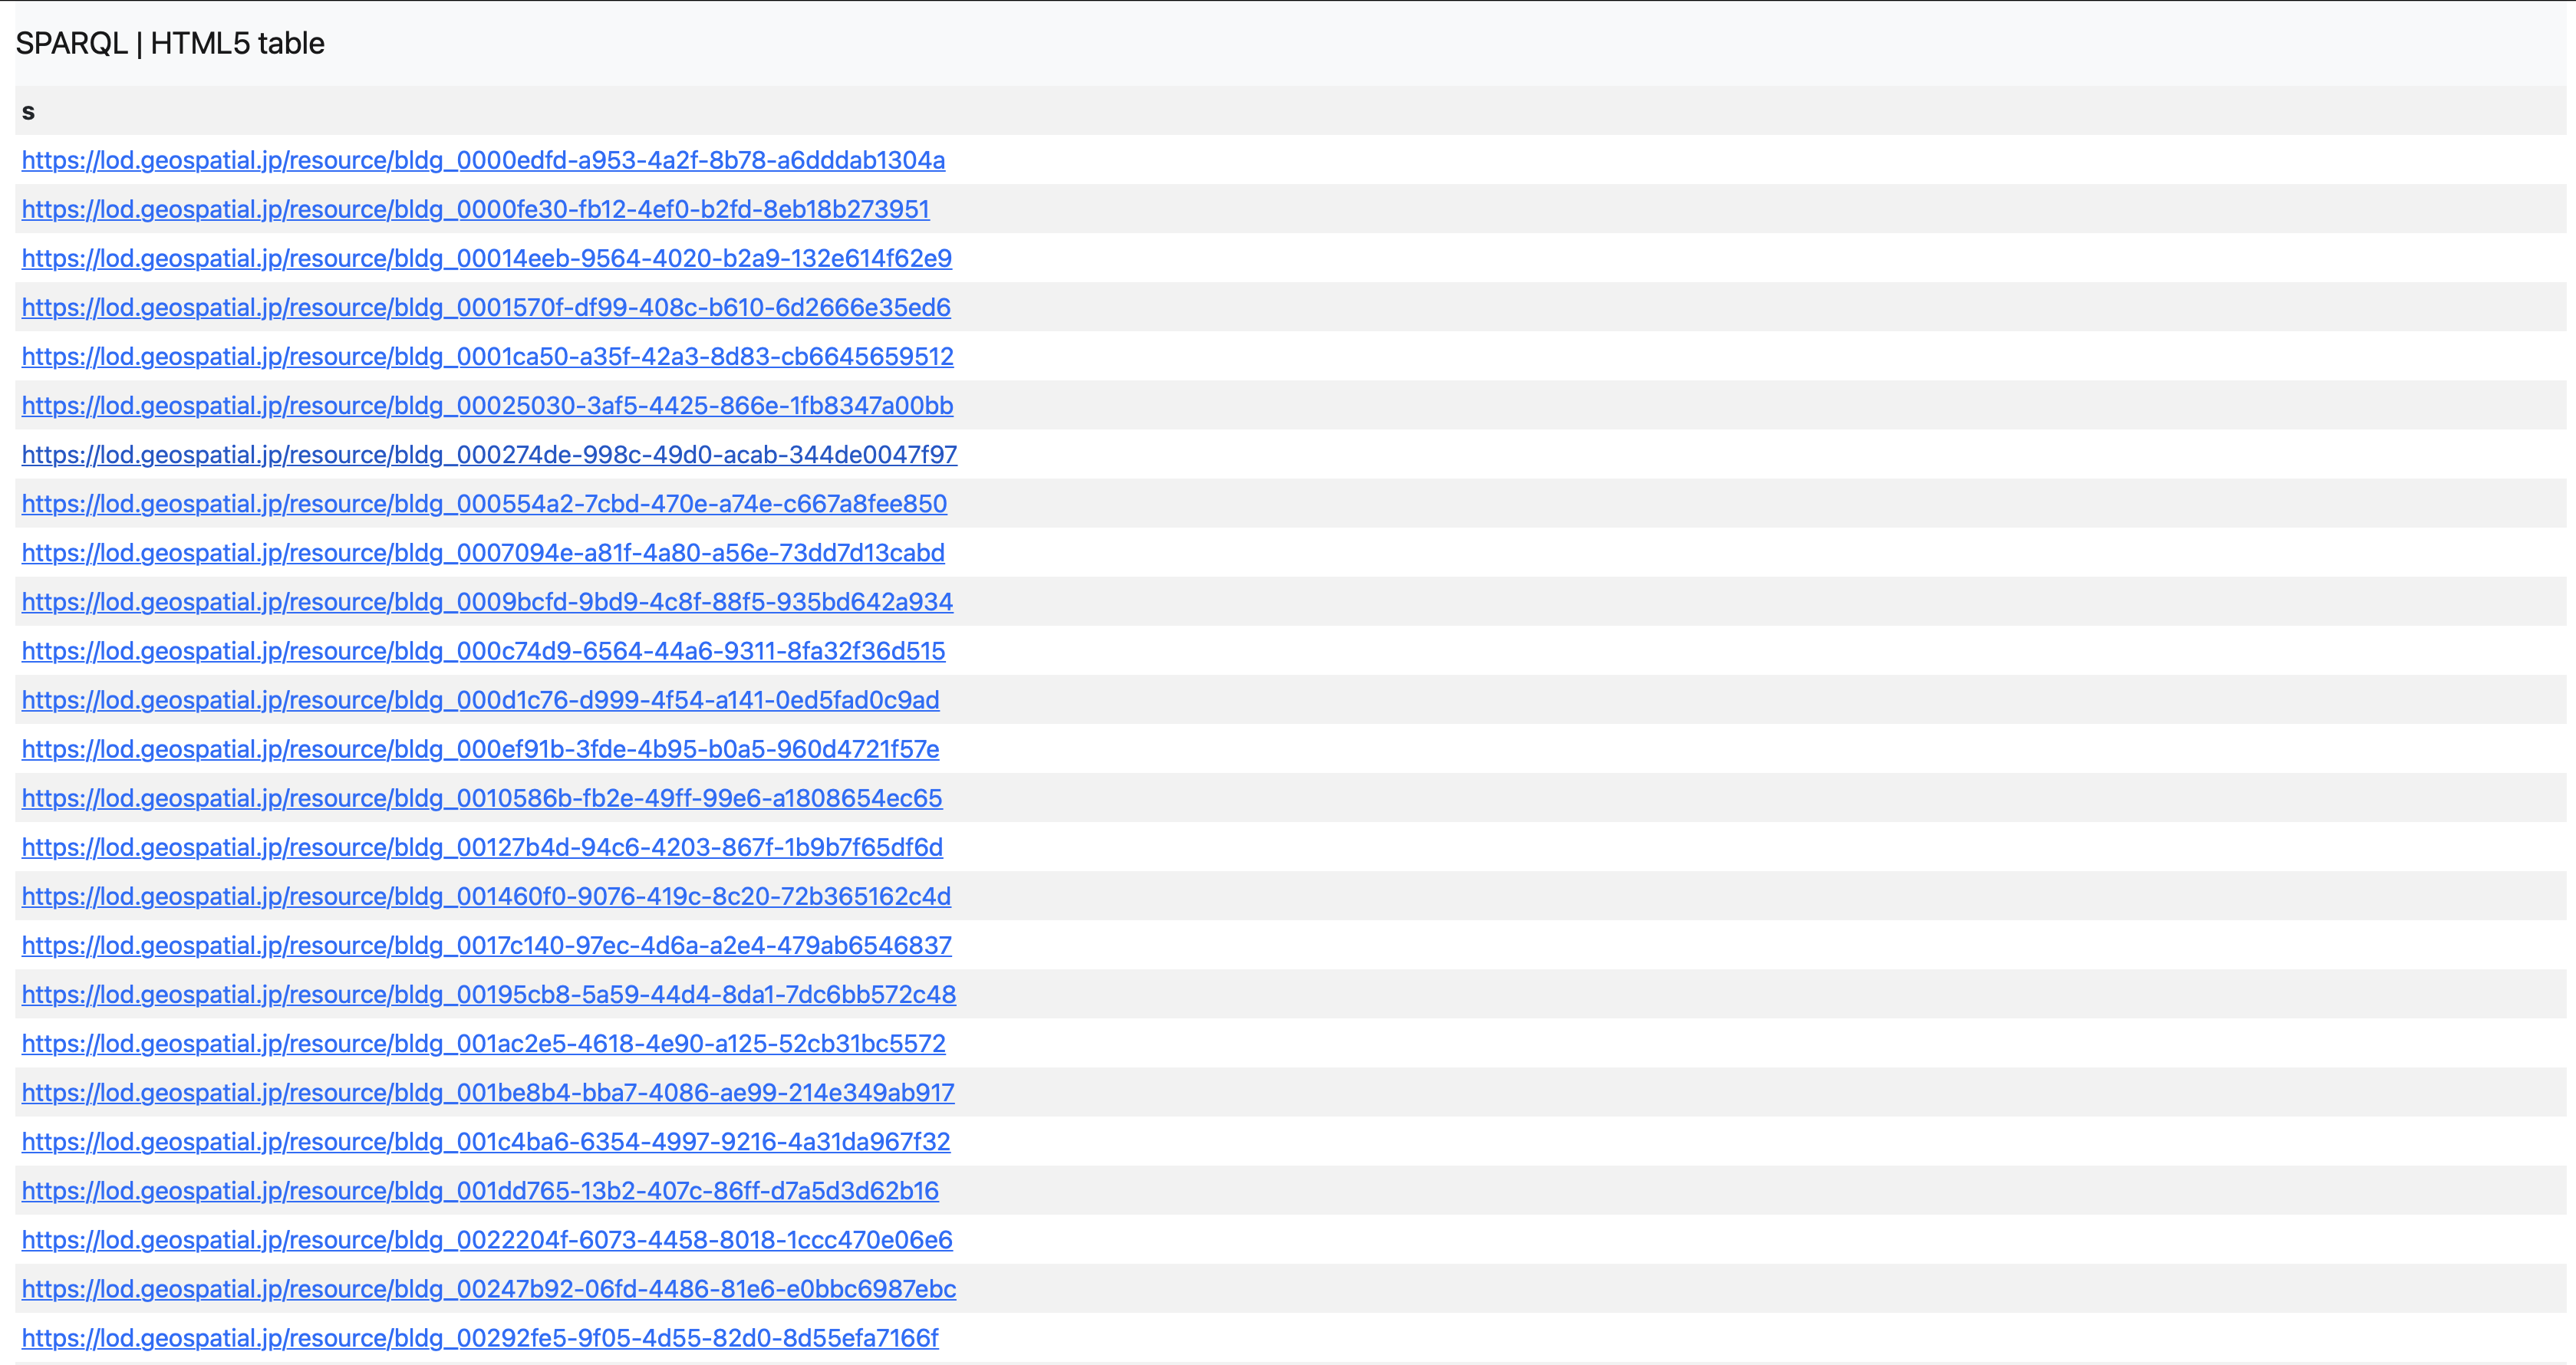Open the bldg_001be8b4-bba7 link
Image resolution: width=2576 pixels, height=1365 pixels.
488,1092
